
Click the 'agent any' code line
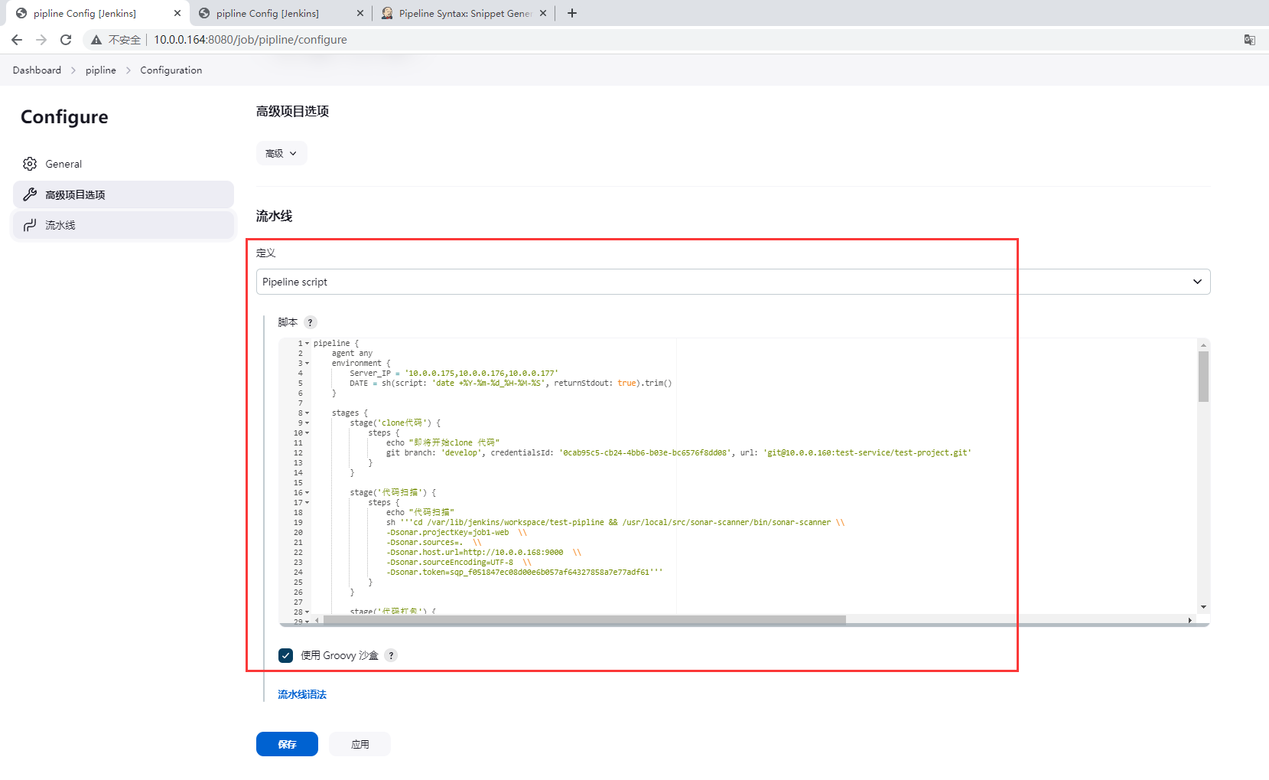click(x=352, y=354)
